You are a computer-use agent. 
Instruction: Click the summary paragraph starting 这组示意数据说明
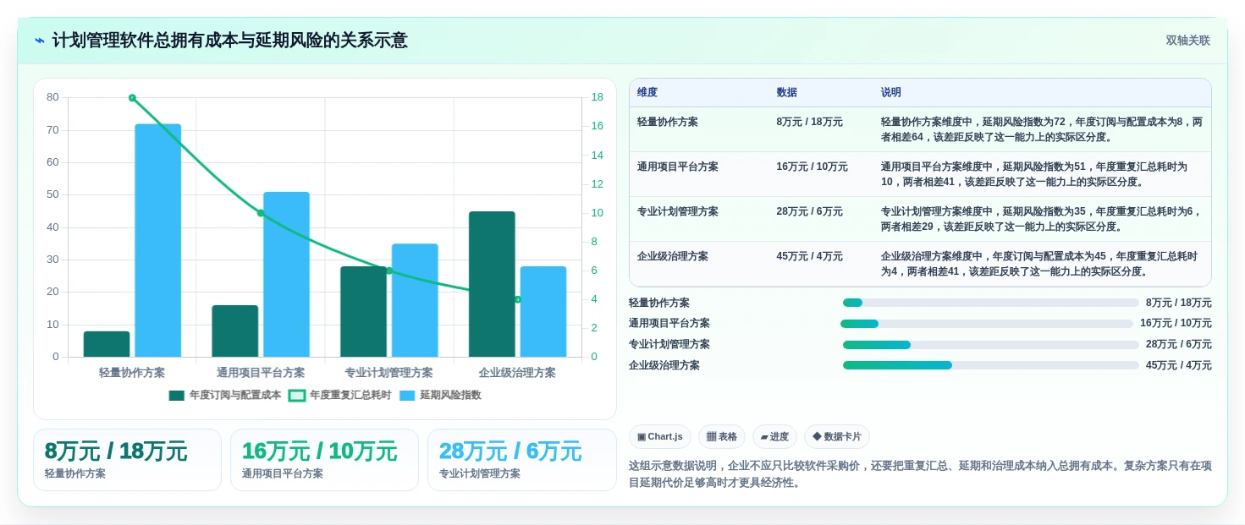coord(920,474)
